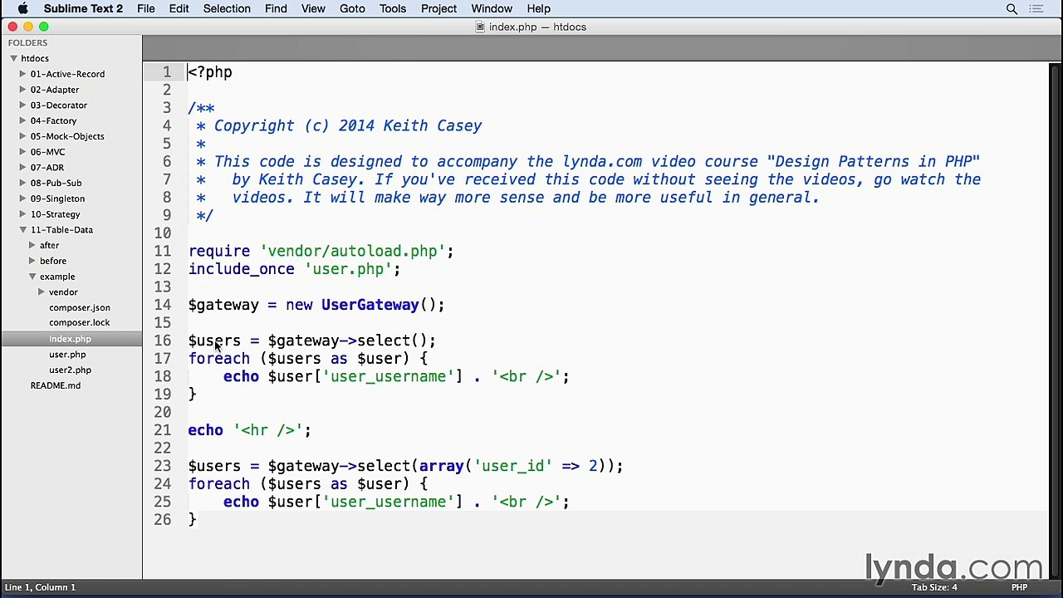Image resolution: width=1063 pixels, height=598 pixels.
Task: Open the View menu
Action: (x=313, y=8)
